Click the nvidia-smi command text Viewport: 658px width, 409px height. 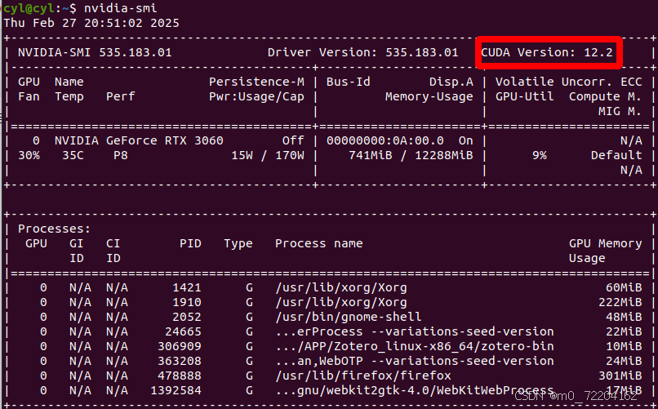tap(120, 8)
